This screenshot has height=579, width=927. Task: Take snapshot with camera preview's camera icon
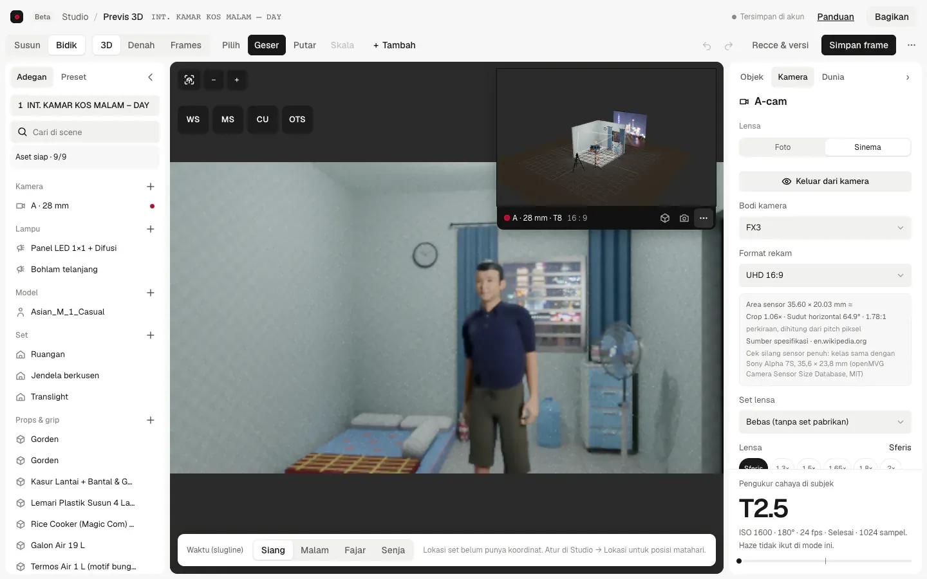point(684,218)
